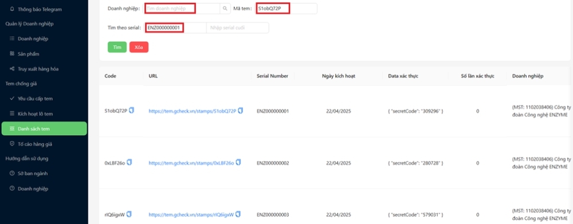Copy the S1obQ72P code with copy icon
573x224 pixels.
[132, 111]
